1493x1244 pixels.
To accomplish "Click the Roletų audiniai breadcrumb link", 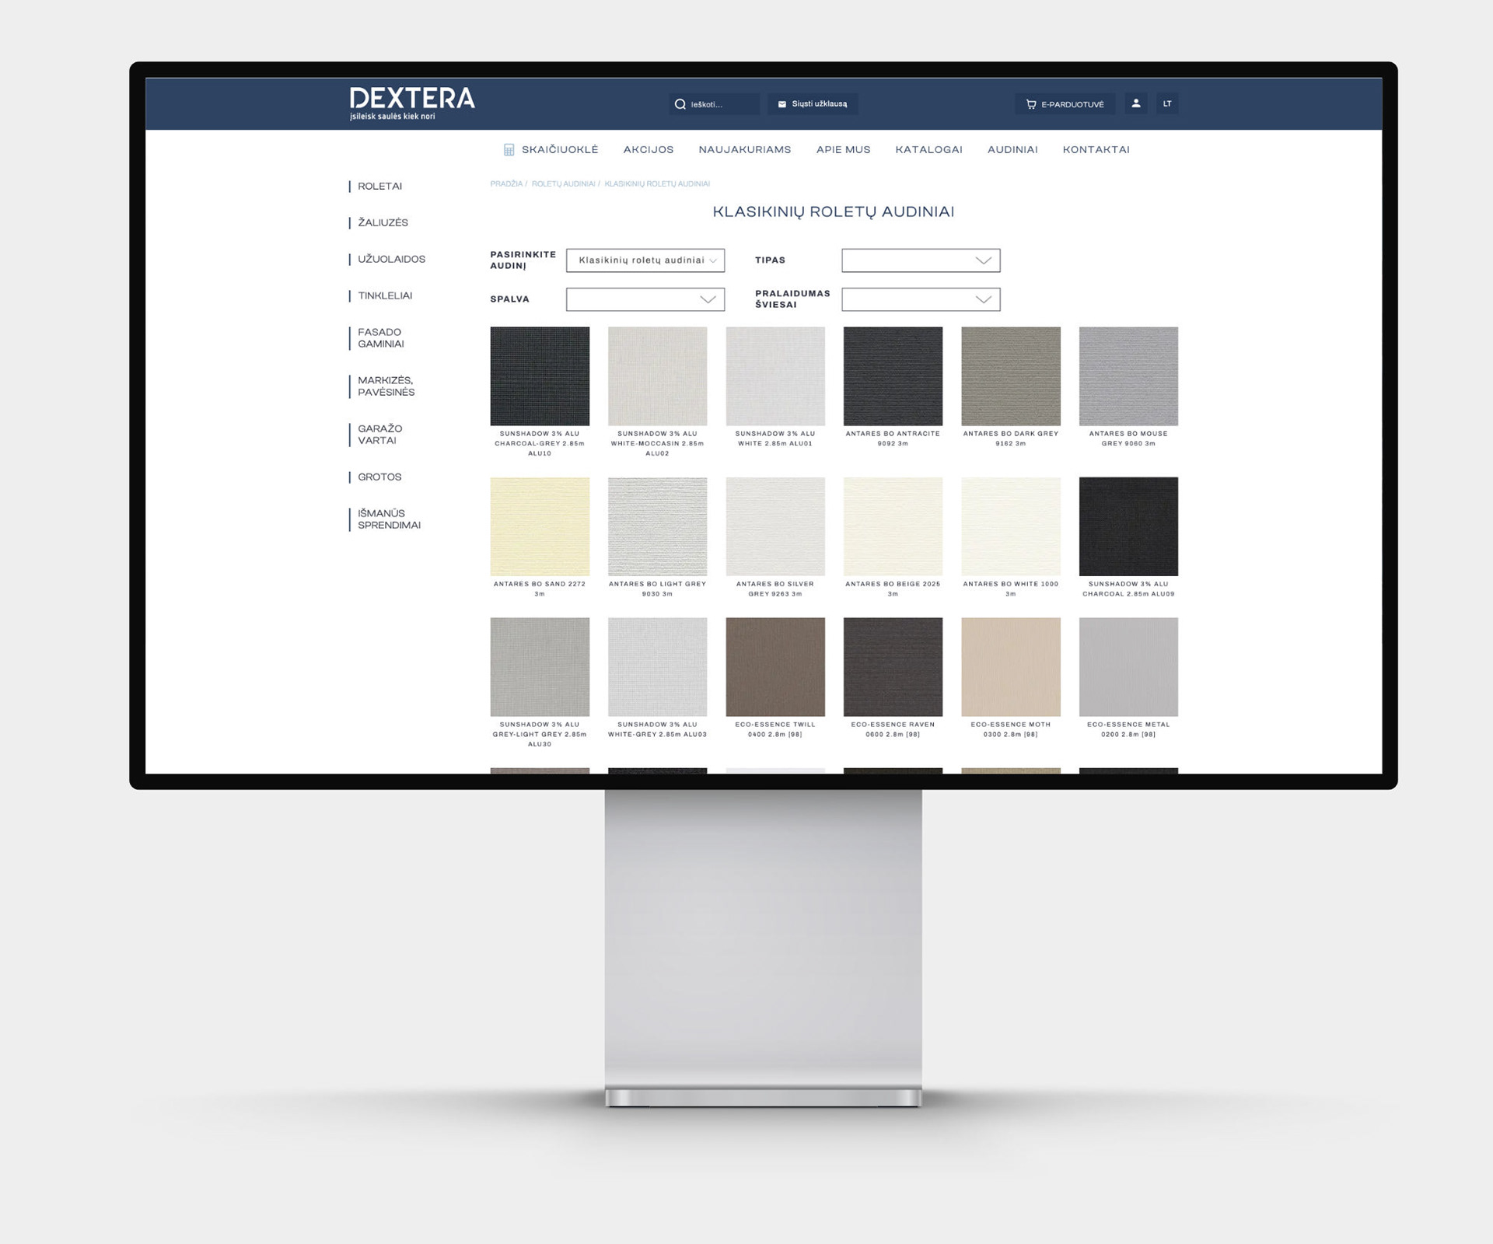I will click(563, 184).
